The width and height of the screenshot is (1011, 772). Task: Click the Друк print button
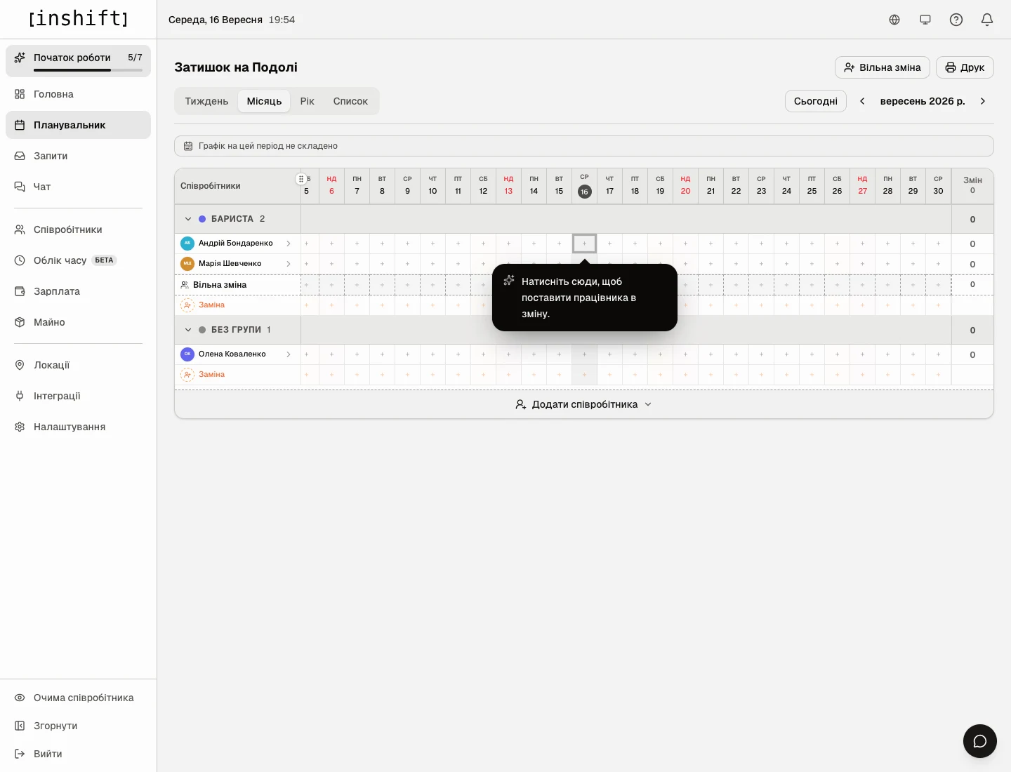click(x=965, y=67)
